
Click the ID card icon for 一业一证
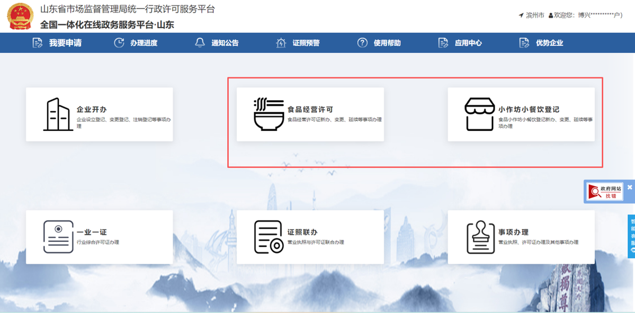tap(58, 237)
